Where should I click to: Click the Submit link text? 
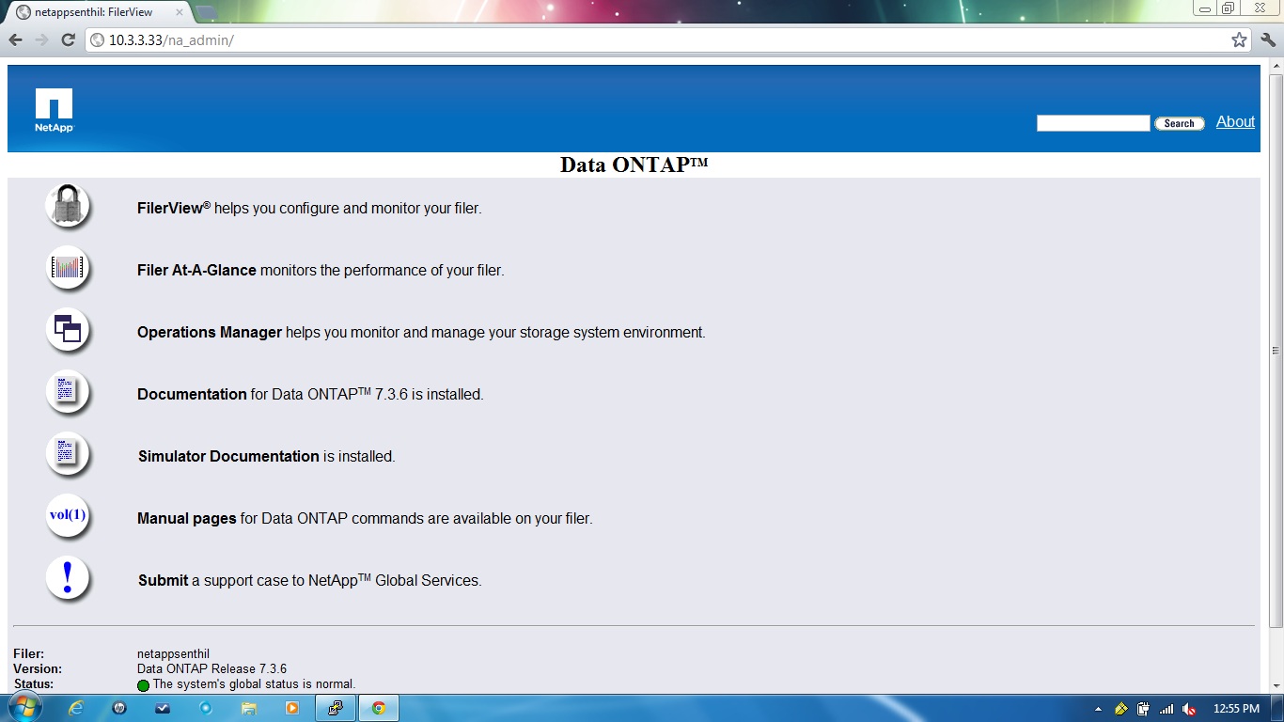164,580
